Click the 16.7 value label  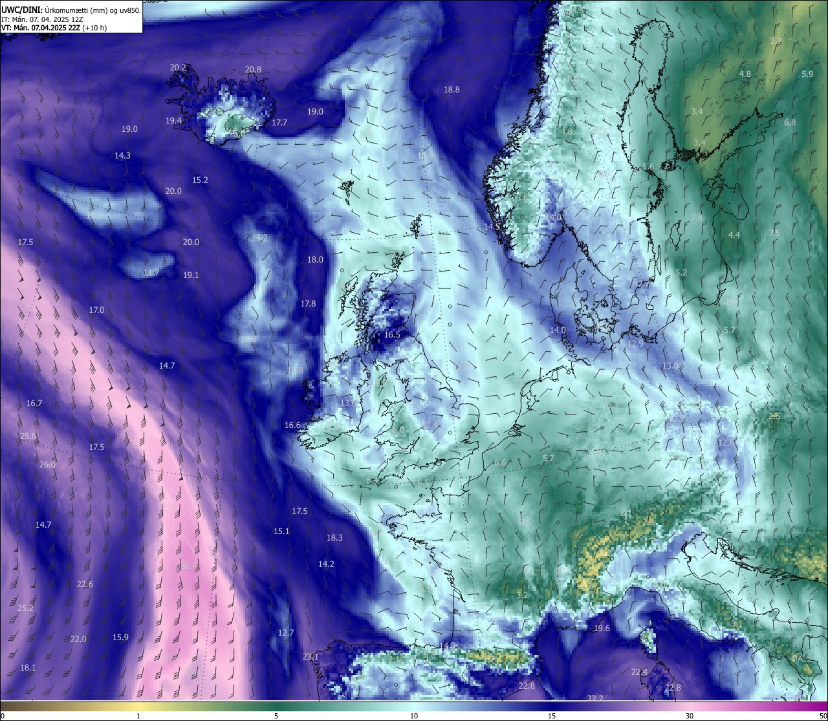(34, 404)
